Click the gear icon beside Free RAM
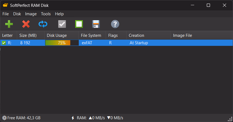 4,118
